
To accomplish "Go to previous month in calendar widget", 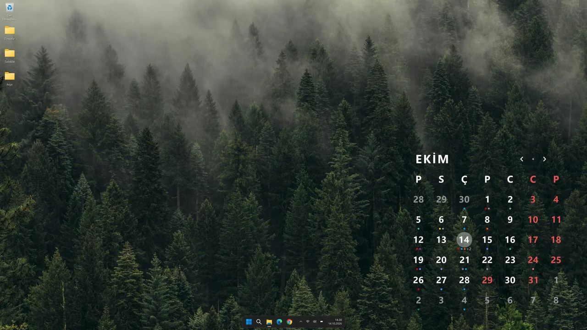I will [x=521, y=159].
